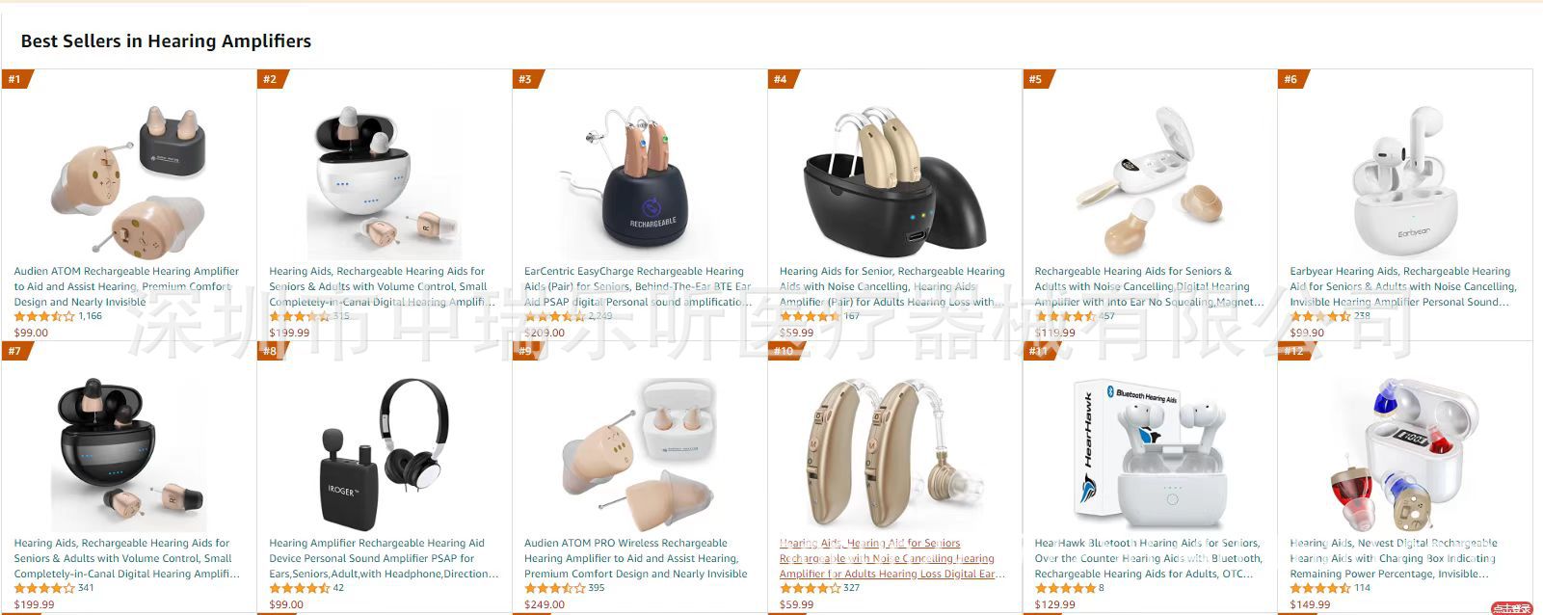Image resolution: width=1543 pixels, height=615 pixels.
Task: Open the Earbyear Hearing Aids product image
Action: click(x=1404, y=181)
